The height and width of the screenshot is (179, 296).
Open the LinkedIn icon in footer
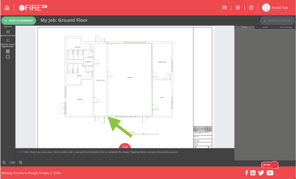pos(253,173)
